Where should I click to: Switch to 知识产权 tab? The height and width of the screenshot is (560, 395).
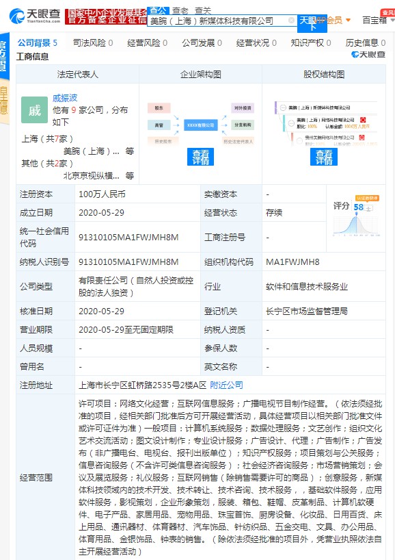click(x=311, y=43)
